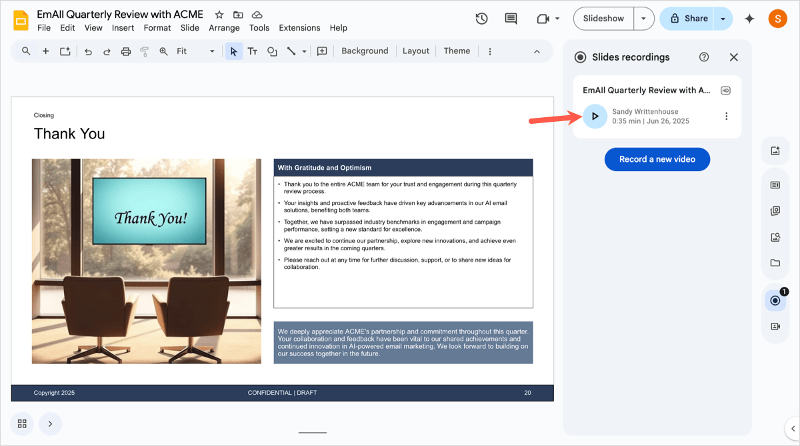Open the Insert menu
800x446 pixels.
coord(123,28)
